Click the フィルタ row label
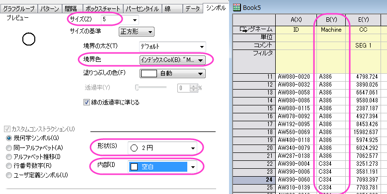The image size is (387, 194). pyautogui.click(x=254, y=61)
